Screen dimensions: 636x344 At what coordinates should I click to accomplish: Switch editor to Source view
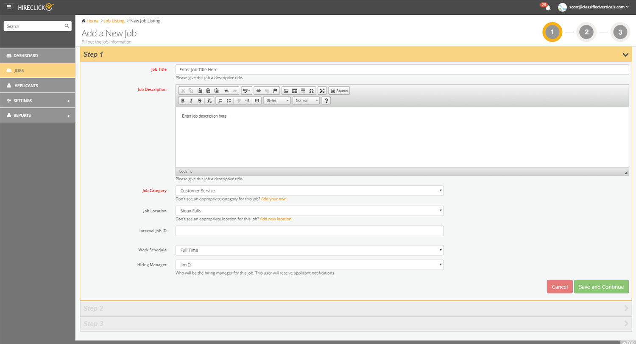[x=339, y=91]
